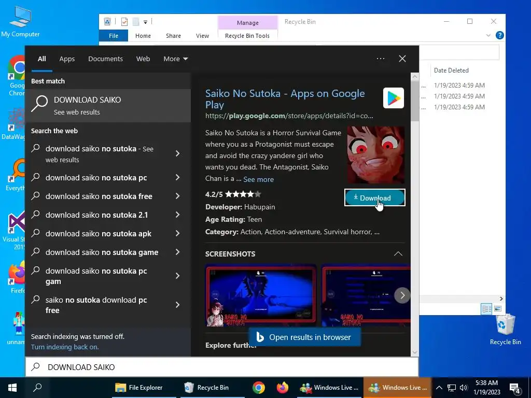Switch to Recycle Bin taskbar button

pyautogui.click(x=213, y=388)
